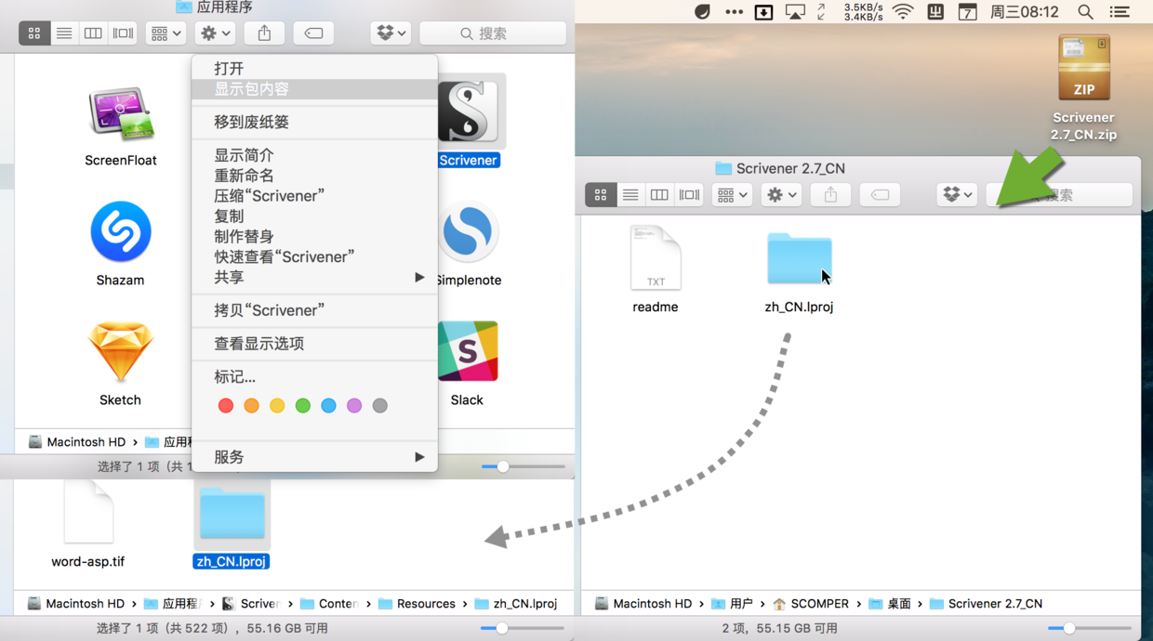Apply the purple tag color

pos(354,406)
